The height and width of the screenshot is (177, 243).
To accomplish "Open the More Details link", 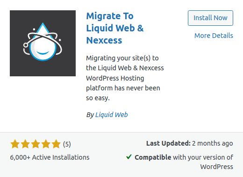I will [x=214, y=36].
